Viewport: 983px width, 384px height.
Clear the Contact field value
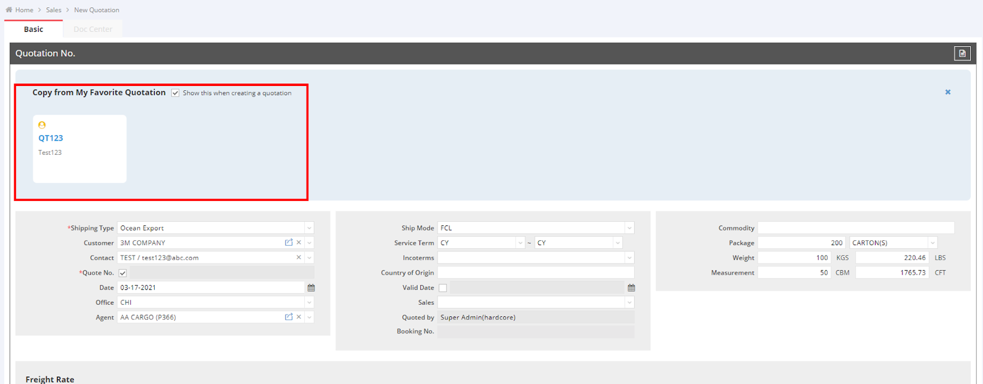click(299, 257)
